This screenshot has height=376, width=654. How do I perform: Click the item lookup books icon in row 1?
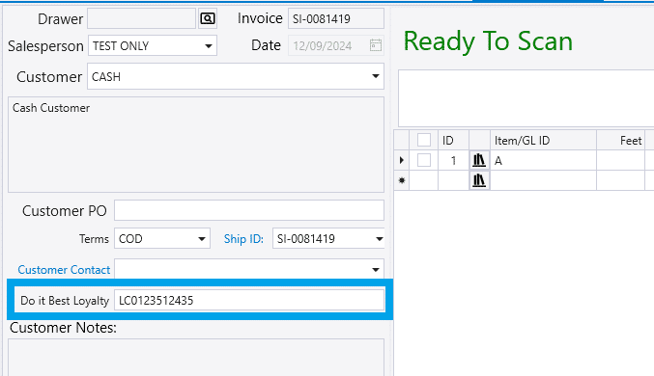point(479,160)
